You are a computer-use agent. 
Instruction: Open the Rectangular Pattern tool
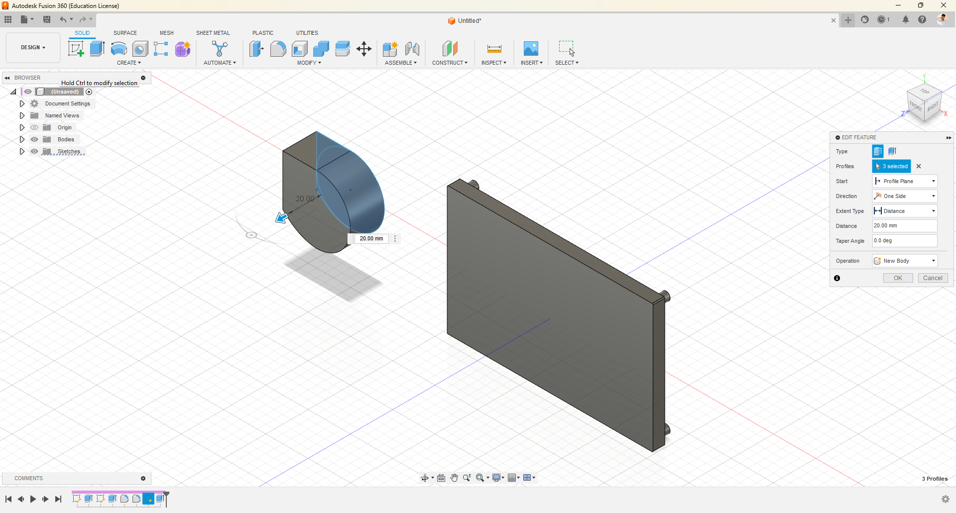tap(161, 49)
